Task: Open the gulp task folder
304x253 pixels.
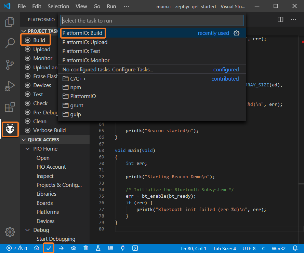Action: tap(152, 114)
